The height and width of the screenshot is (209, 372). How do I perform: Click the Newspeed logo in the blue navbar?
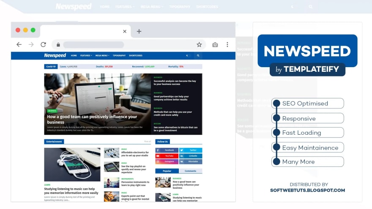click(x=55, y=55)
